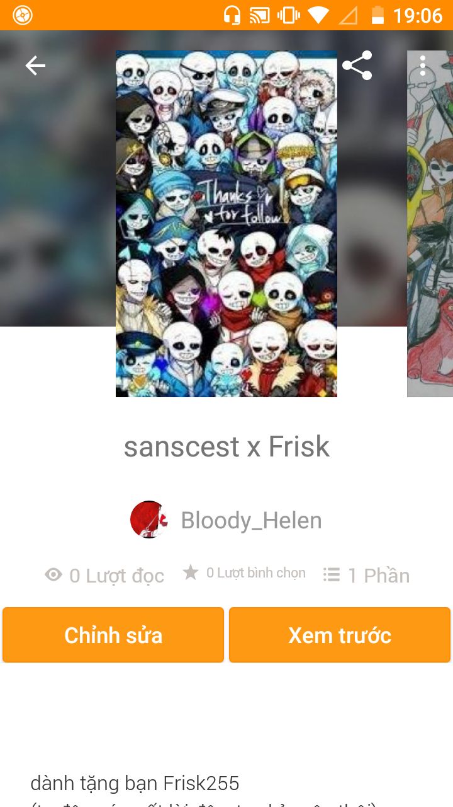The height and width of the screenshot is (807, 453).
Task: Tap the eye reads icon
Action: click(x=53, y=575)
